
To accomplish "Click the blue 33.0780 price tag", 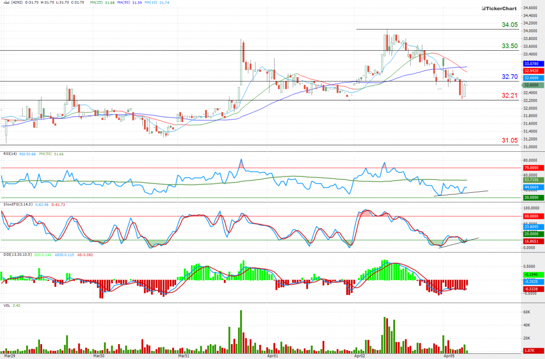I will tap(530, 63).
